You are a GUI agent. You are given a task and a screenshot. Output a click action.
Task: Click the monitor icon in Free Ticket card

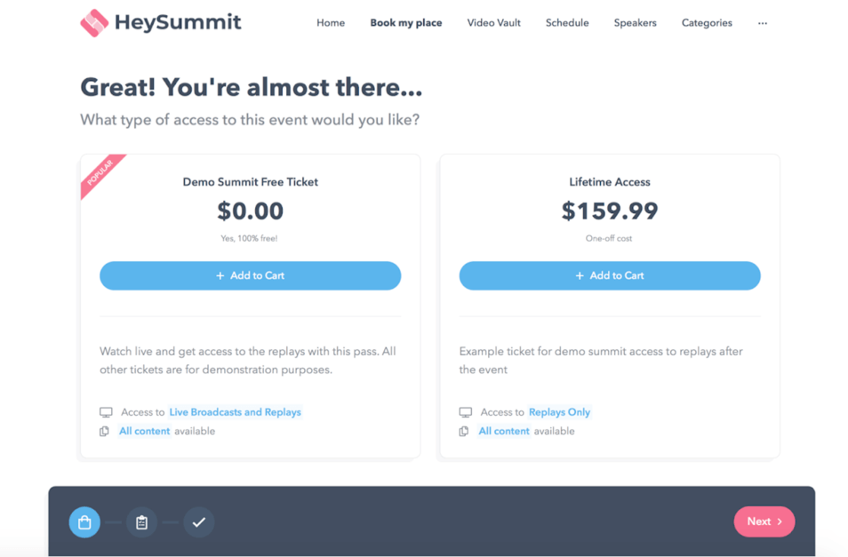click(x=106, y=412)
